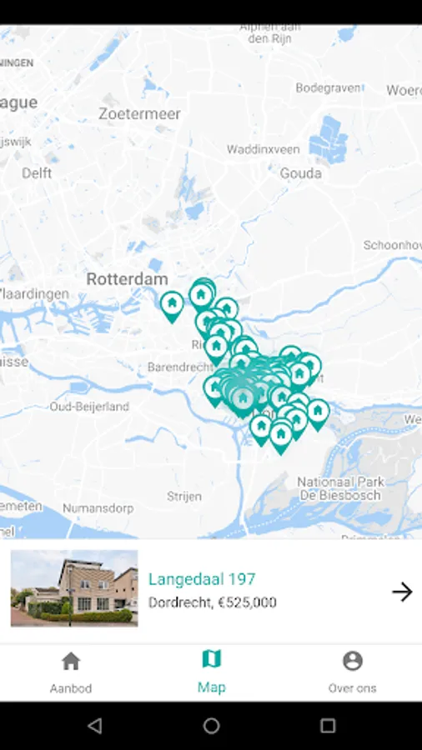Select the Over ons tab label
The height and width of the screenshot is (750, 422).
click(x=353, y=688)
